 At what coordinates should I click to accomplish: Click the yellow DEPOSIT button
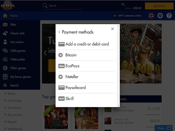point(159,6)
